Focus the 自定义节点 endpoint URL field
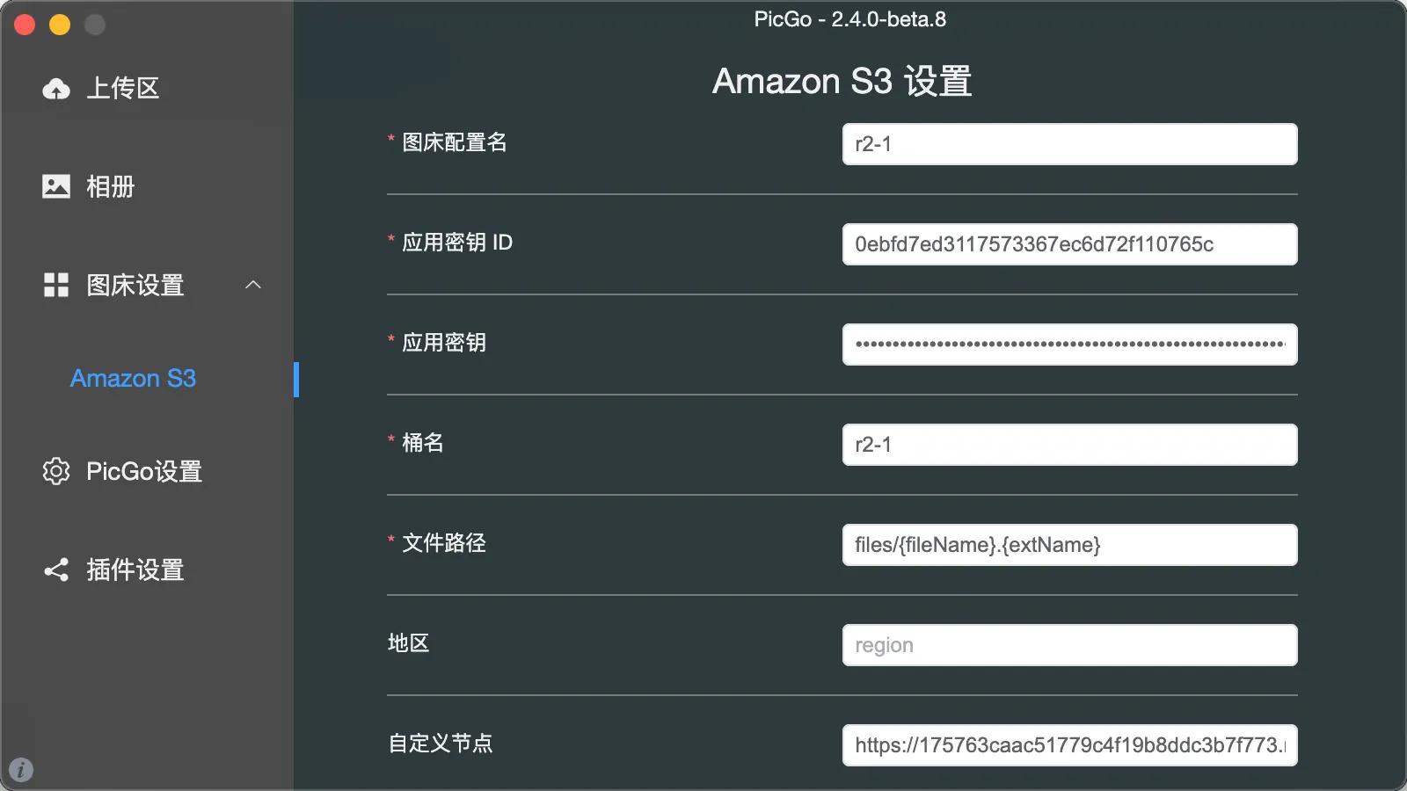The image size is (1407, 791). click(1069, 745)
